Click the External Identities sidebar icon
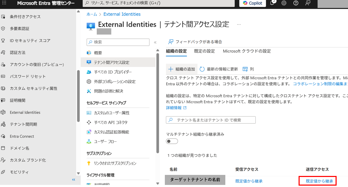 (3, 112)
